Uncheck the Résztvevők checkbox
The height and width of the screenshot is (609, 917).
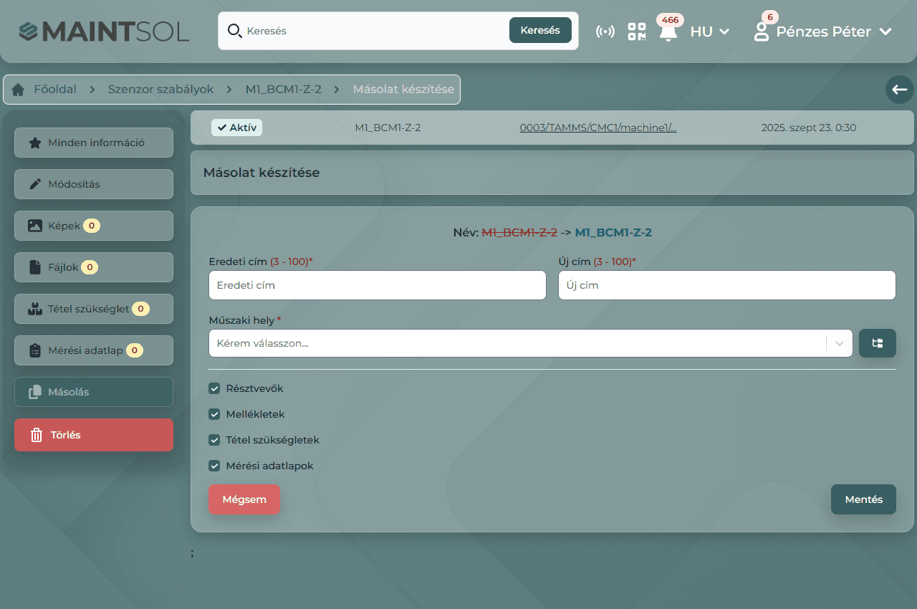tap(214, 388)
